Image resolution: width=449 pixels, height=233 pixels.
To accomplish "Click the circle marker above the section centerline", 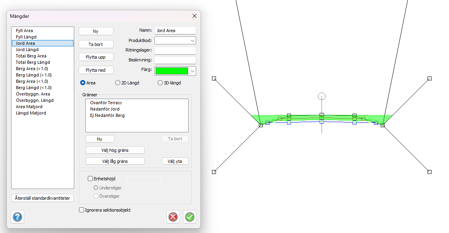I will [322, 96].
